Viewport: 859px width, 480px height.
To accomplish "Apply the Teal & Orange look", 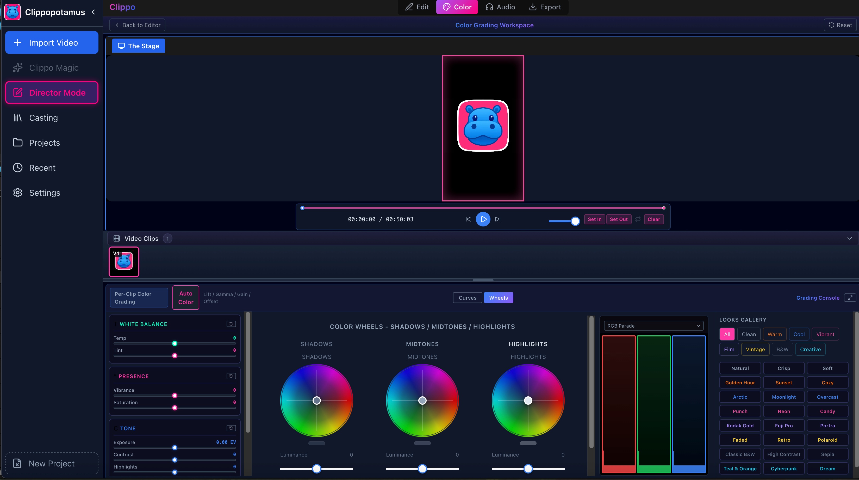I will pyautogui.click(x=740, y=468).
